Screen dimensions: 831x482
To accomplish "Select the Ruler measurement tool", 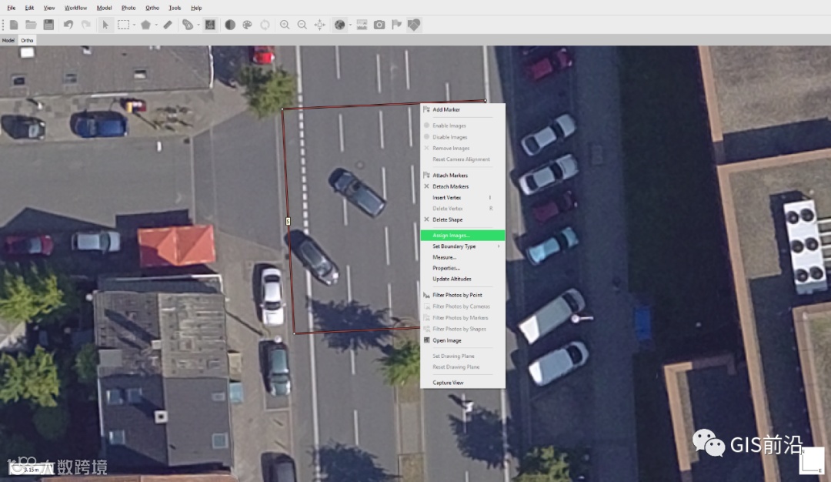I will pyautogui.click(x=168, y=25).
